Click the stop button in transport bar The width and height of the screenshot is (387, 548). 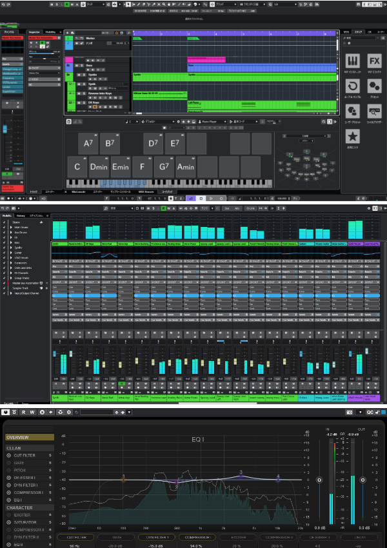coord(201,198)
